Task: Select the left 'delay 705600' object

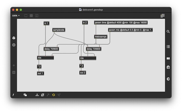Action: (x=51, y=49)
